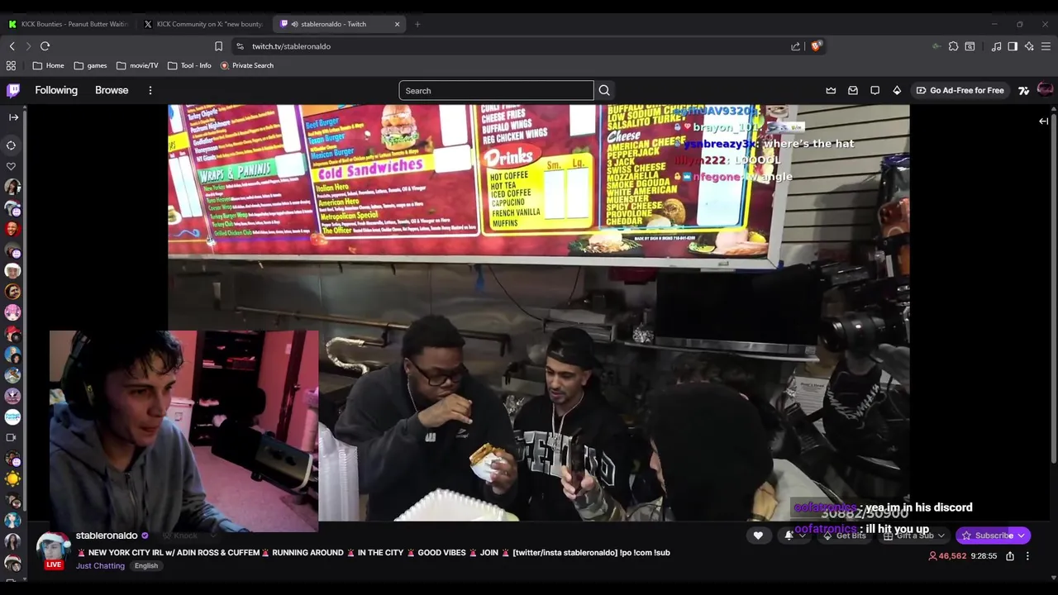Open the user profile avatar menu

(x=1045, y=90)
